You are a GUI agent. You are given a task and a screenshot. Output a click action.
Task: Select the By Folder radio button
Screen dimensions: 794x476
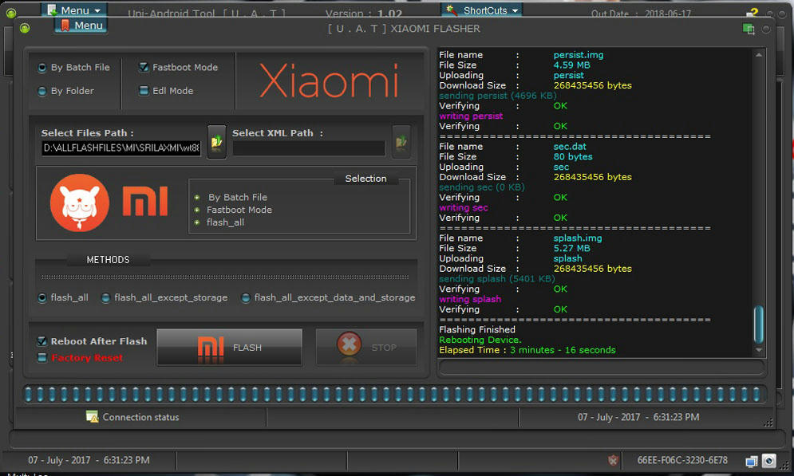pyautogui.click(x=66, y=91)
